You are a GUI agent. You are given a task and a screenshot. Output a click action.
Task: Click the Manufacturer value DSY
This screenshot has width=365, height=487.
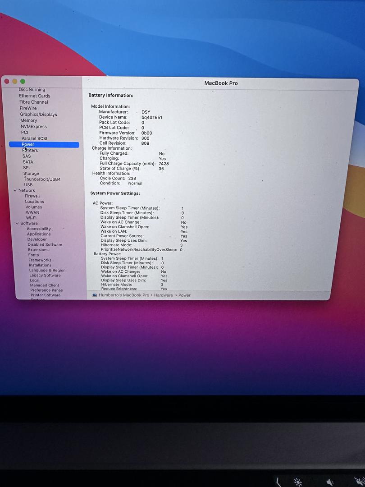tap(146, 112)
